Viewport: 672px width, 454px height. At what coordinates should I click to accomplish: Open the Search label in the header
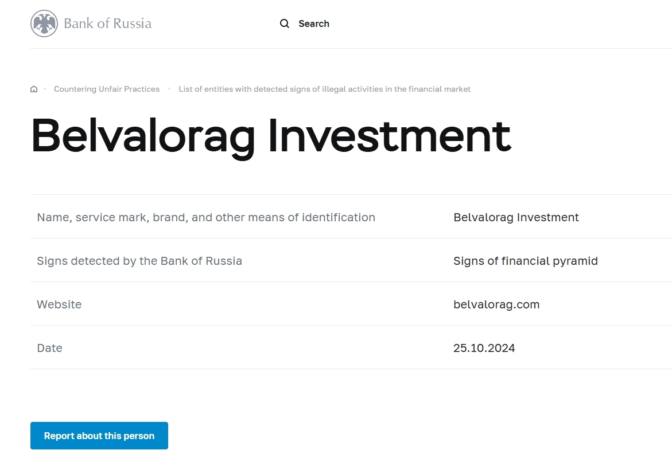click(x=314, y=24)
